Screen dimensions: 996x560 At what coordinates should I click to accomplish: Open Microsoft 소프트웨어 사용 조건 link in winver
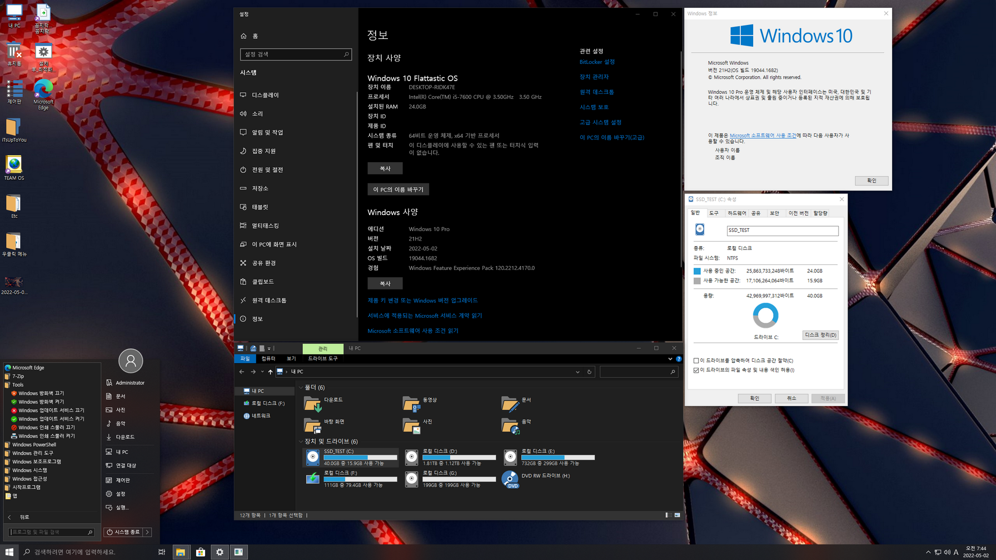click(x=763, y=136)
